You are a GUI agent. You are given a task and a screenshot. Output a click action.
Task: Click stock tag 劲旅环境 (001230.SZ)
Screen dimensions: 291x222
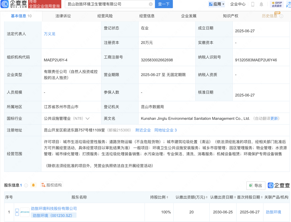(x=54, y=216)
